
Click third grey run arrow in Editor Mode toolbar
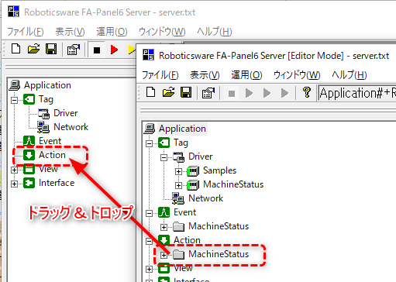pos(284,93)
